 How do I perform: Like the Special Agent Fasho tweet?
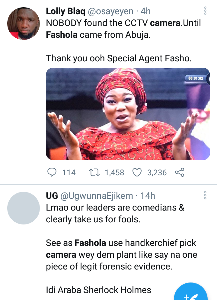(x=137, y=173)
